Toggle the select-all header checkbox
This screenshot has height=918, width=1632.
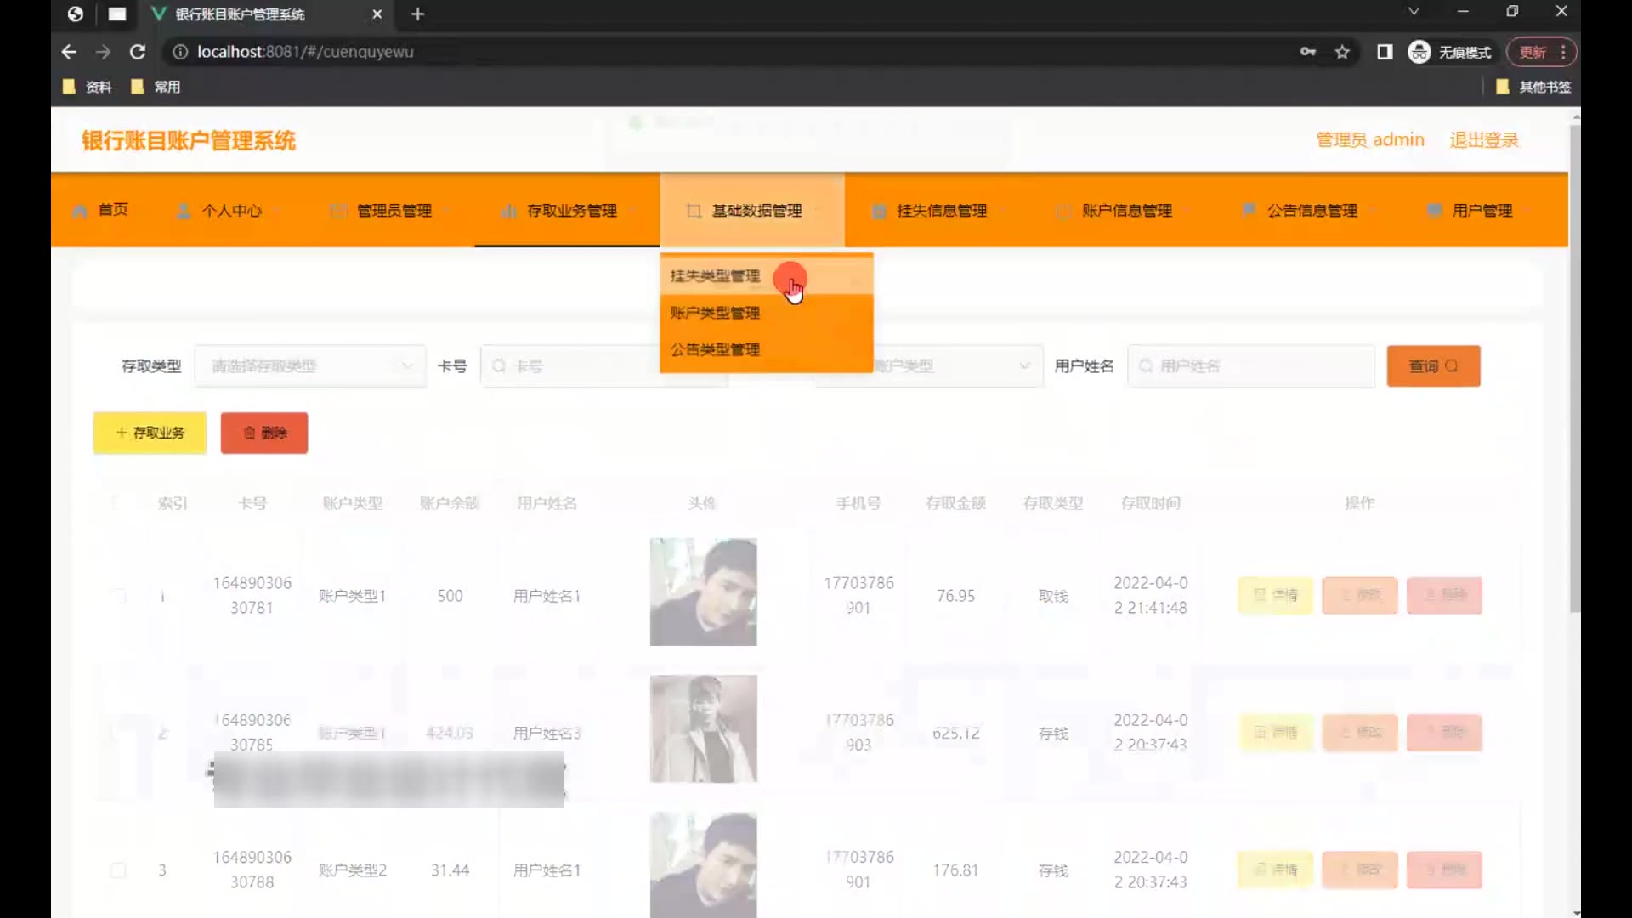[x=118, y=503]
